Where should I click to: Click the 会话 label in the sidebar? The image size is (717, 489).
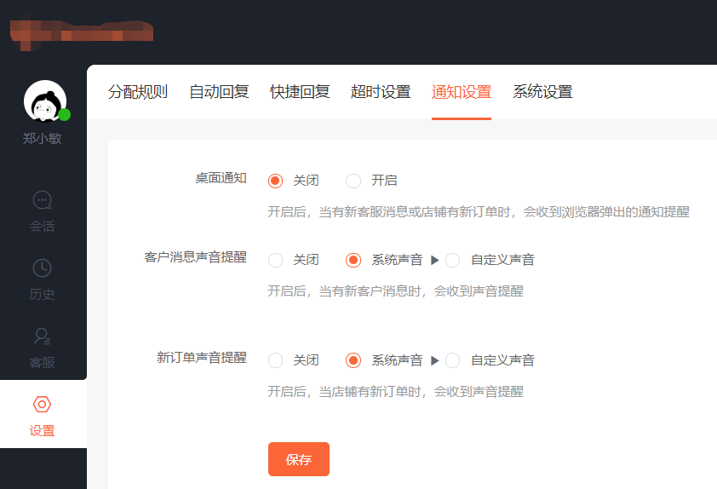(42, 226)
